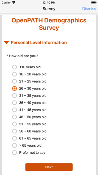Choose 61 ~ 65 years old
Viewport: 98px width, 175px height.
14,138
